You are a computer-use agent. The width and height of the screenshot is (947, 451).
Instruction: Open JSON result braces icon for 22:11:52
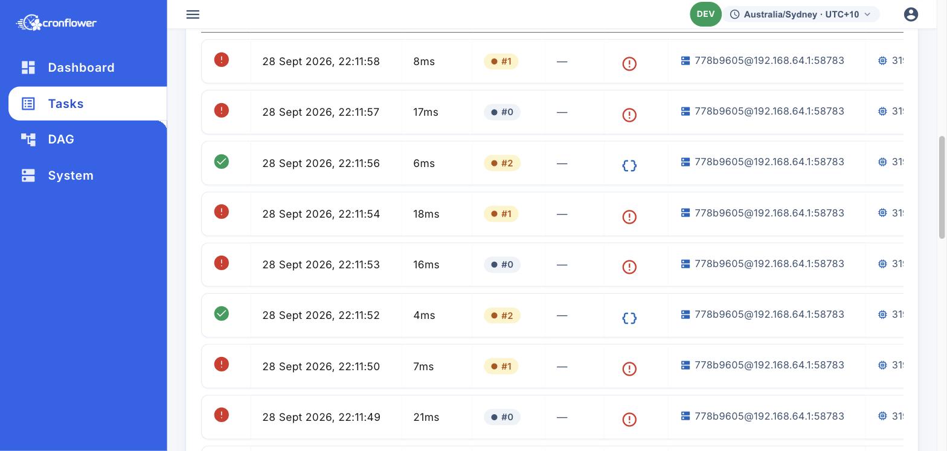[629, 318]
